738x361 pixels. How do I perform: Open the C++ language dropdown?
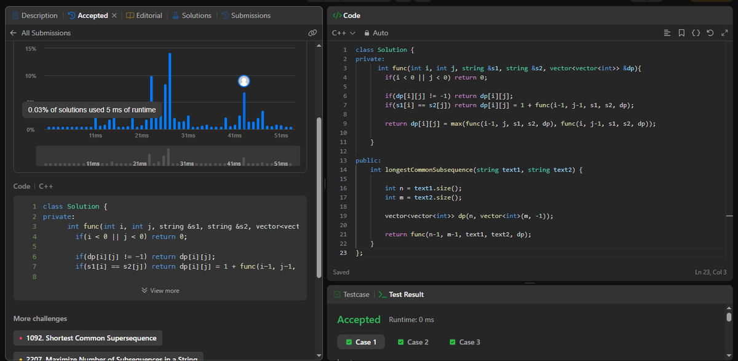(344, 33)
